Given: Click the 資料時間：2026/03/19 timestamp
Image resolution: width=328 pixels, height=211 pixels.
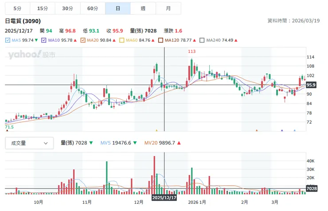Looking at the screenshot, I should click(294, 20).
